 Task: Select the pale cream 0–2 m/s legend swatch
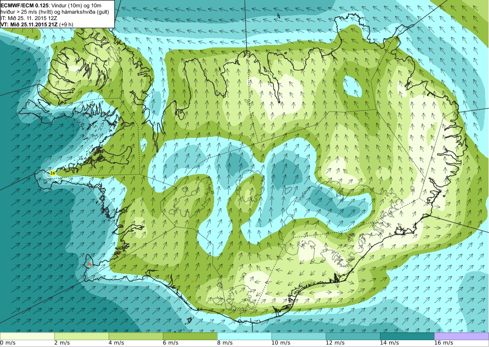(27, 336)
